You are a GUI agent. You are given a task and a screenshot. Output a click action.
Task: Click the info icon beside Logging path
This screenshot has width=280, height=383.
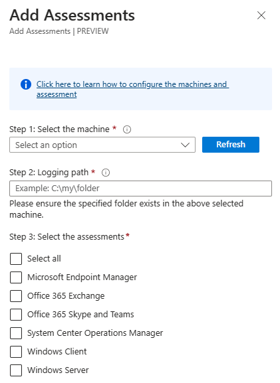106,173
